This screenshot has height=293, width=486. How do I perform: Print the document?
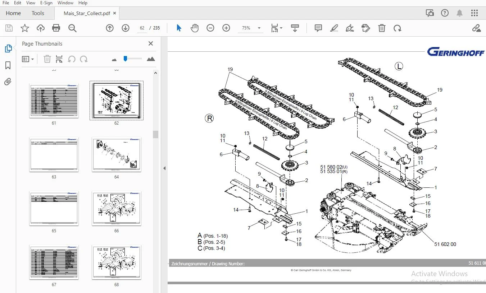click(56, 28)
